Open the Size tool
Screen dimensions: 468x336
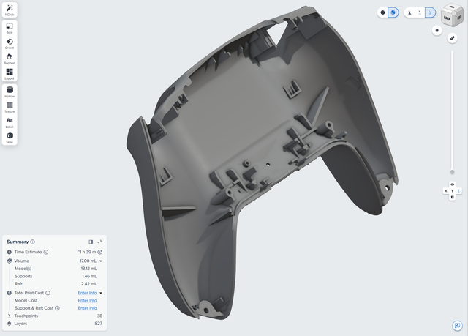10,28
